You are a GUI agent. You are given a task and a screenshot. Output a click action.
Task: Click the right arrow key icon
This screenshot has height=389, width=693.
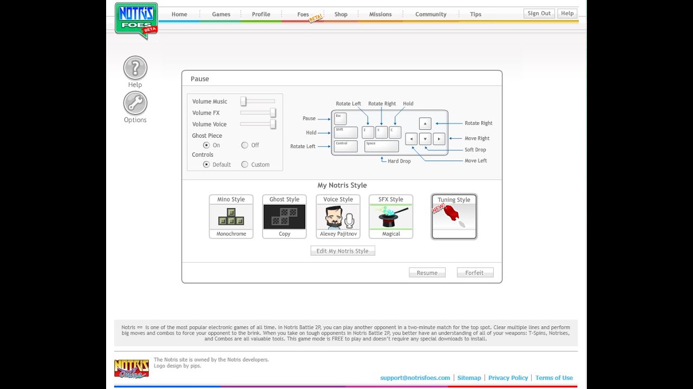(439, 139)
